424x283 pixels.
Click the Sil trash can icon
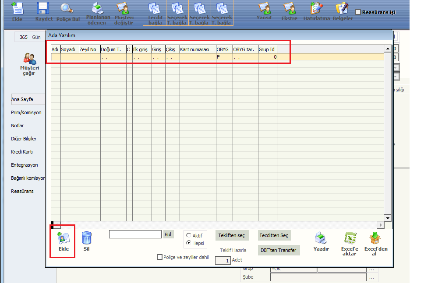click(87, 238)
